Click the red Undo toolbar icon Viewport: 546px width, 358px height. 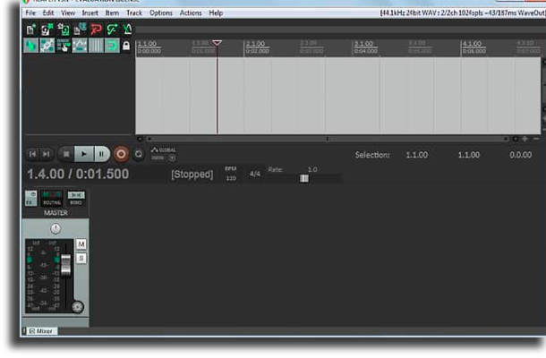[96, 30]
